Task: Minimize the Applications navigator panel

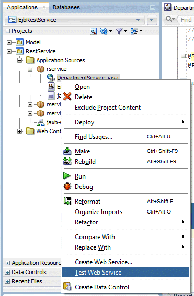Action: (153, 7)
